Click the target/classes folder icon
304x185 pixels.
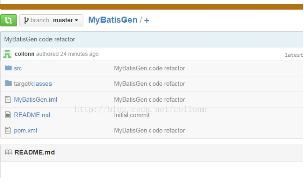point(8,83)
